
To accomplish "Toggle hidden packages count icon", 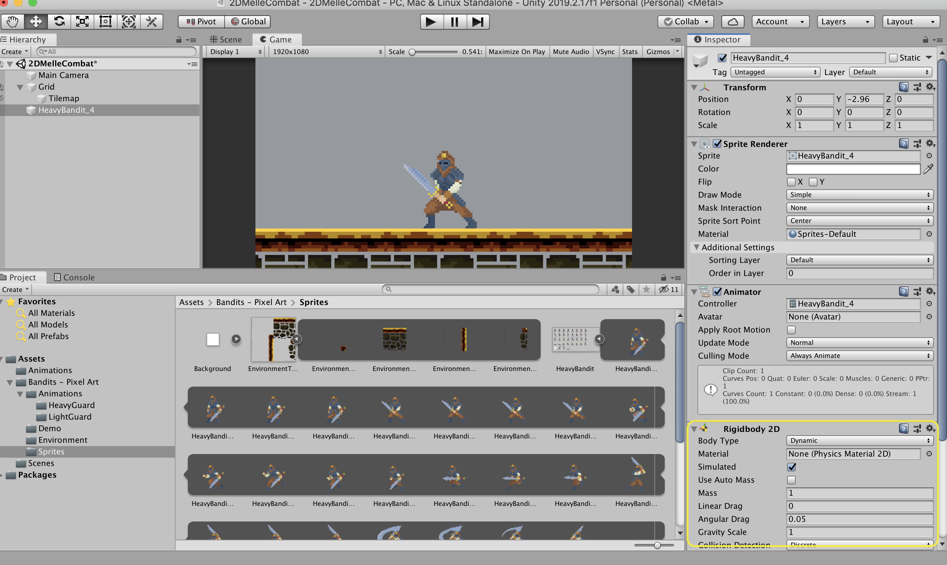I will (669, 289).
